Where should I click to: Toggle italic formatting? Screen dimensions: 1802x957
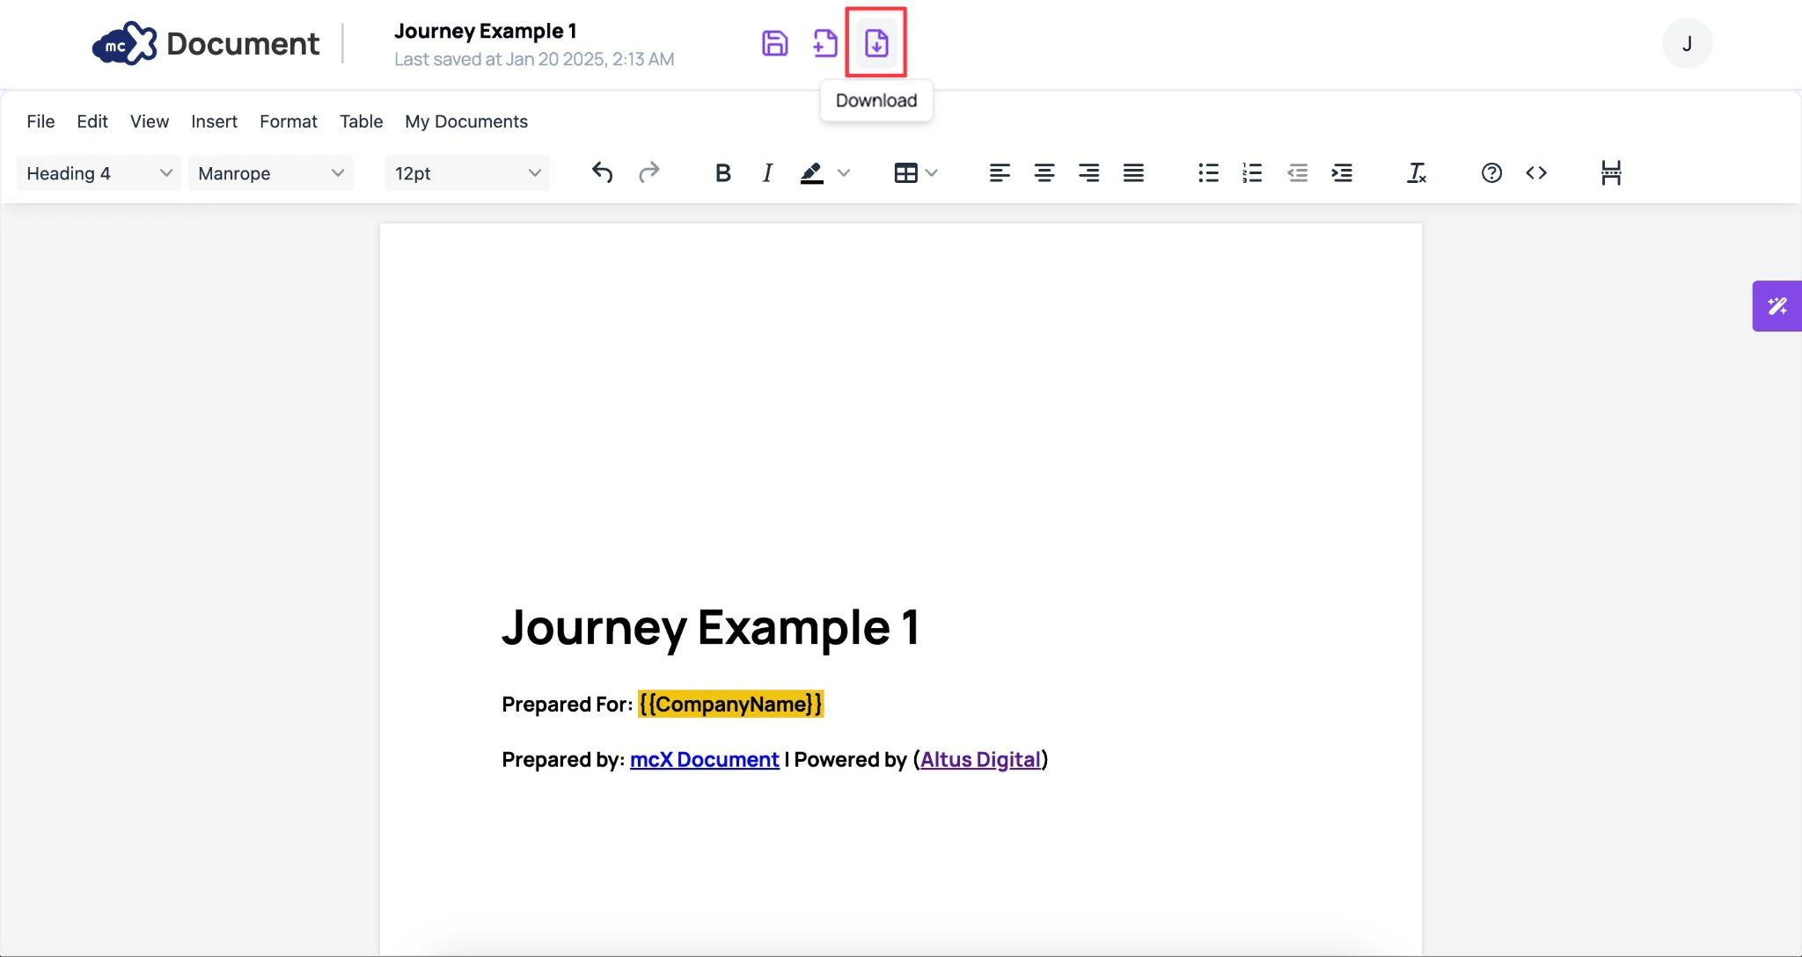click(767, 173)
